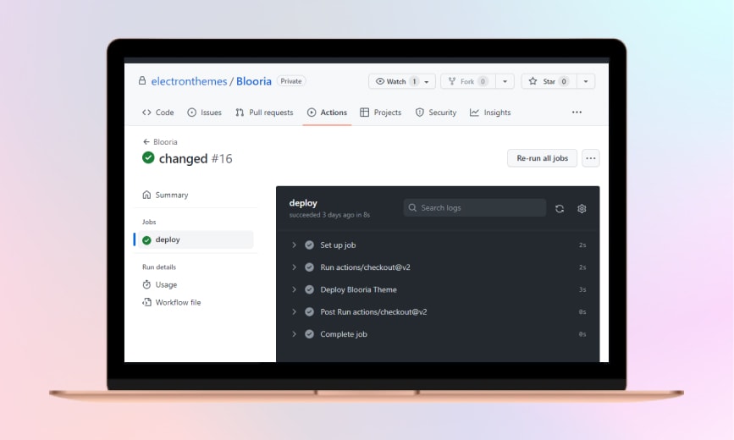Click the status check icon of Set up job
Viewport: 734px width, 440px height.
pos(309,245)
